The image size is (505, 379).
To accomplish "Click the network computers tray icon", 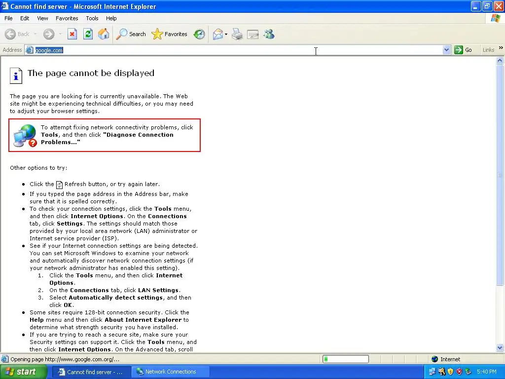I will (432, 372).
